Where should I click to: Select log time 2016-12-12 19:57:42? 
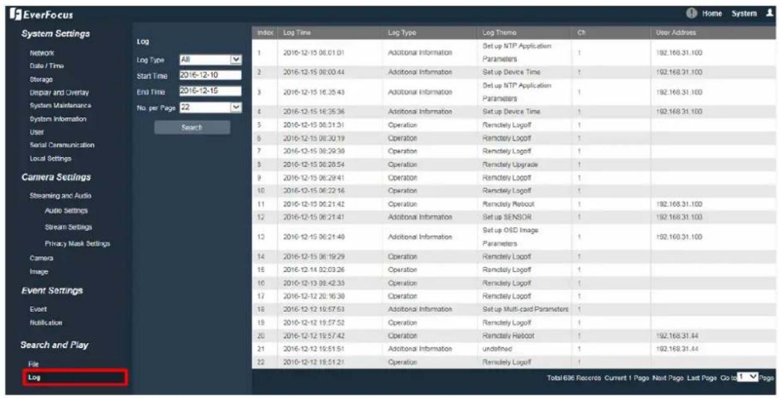(314, 335)
